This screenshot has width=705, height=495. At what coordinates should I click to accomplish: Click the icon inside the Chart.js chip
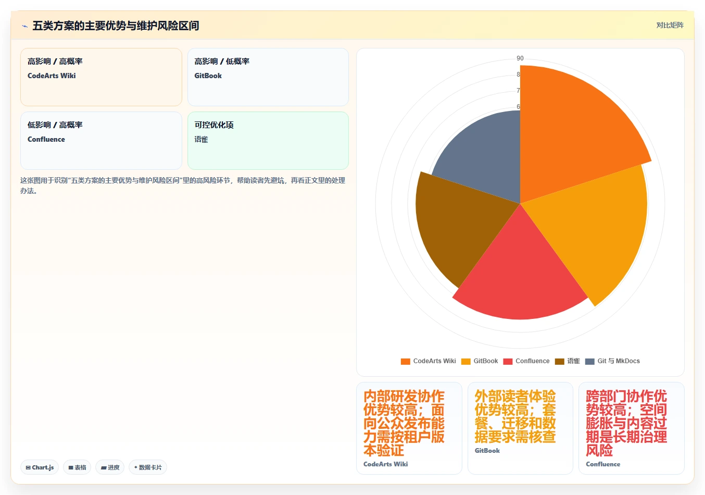(28, 468)
